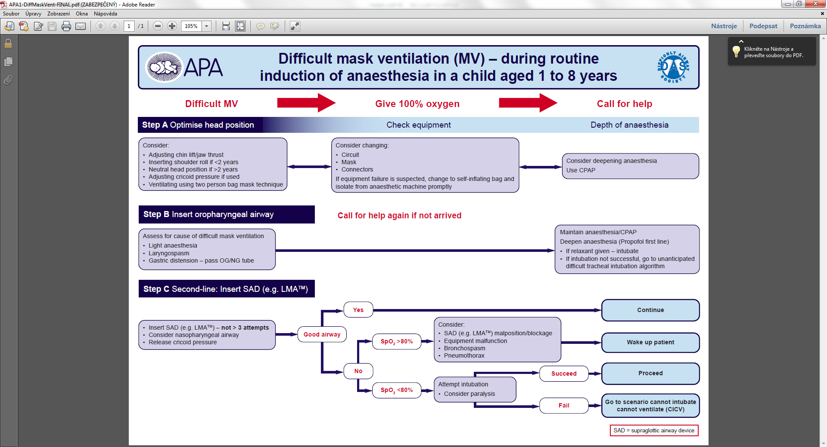The height and width of the screenshot is (447, 827).
Task: Go to next page down arrow
Action: pyautogui.click(x=115, y=26)
